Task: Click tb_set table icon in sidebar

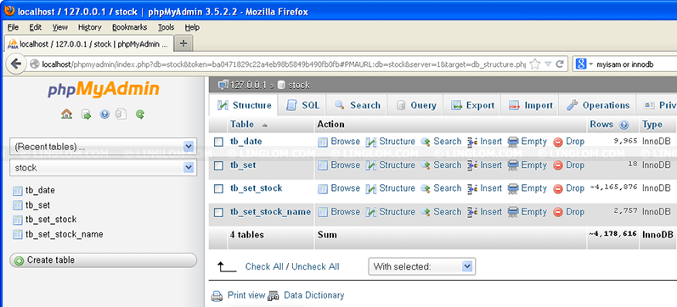Action: tap(17, 205)
